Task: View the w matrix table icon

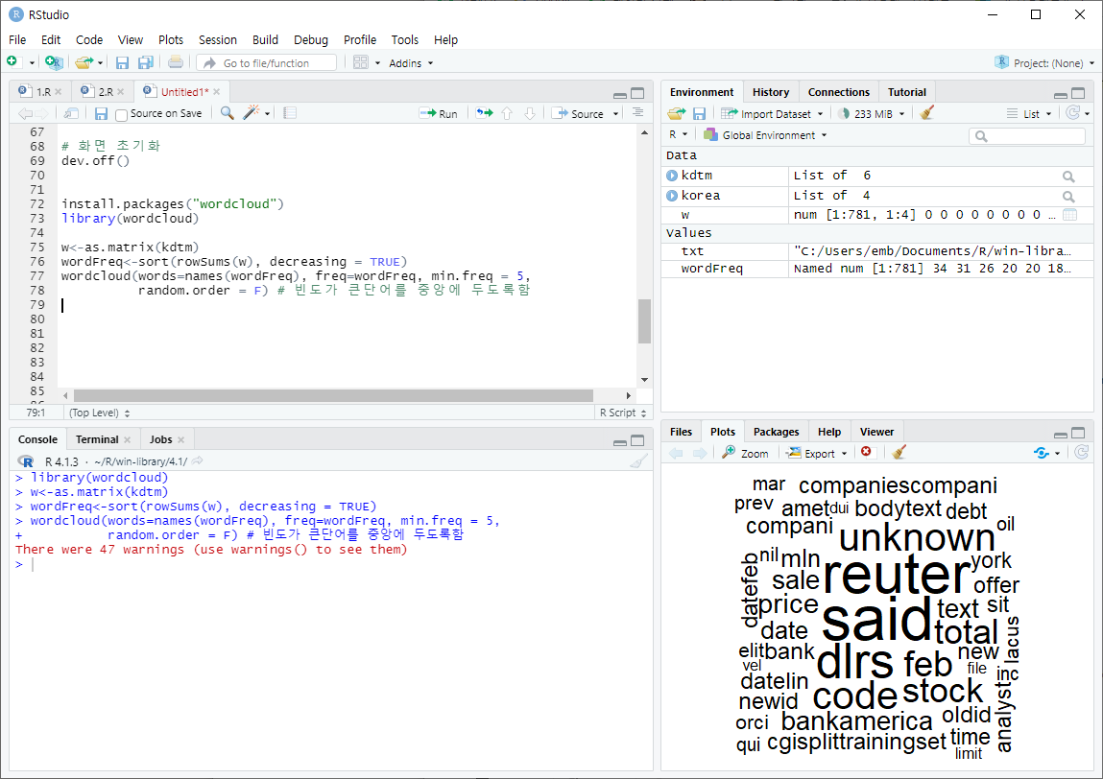Action: point(1069,215)
